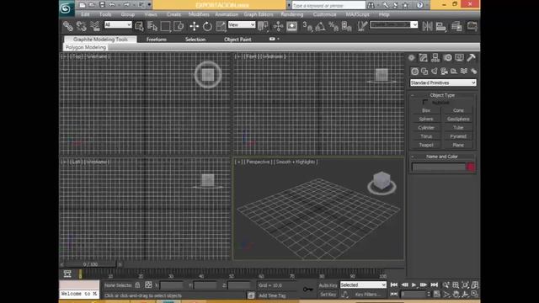Open the Display panel tab icon
The height and width of the screenshot is (303, 539).
[x=459, y=58]
